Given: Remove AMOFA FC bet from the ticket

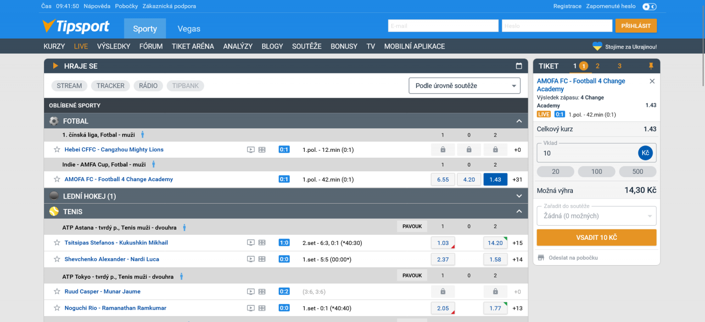Looking at the screenshot, I should 652,81.
